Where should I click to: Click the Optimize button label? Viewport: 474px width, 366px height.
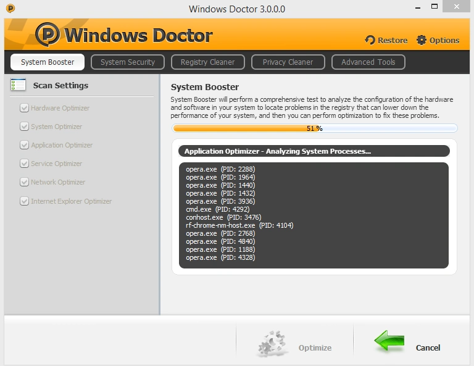click(315, 348)
